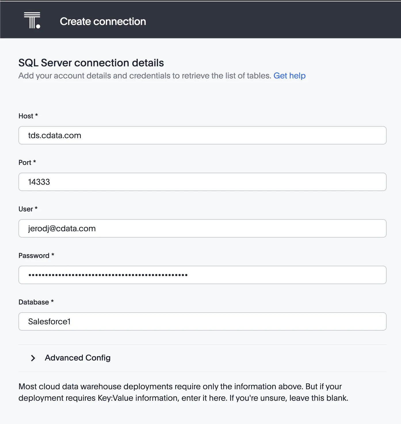Click the User field label
401x424 pixels.
click(26, 209)
